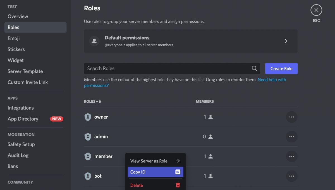This screenshot has width=335, height=190.
Task: Click Delete in the role context menu
Action: coord(137,185)
